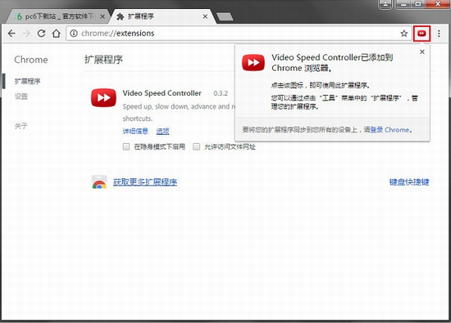Click the Chrome heading in the sidebar

31,60
